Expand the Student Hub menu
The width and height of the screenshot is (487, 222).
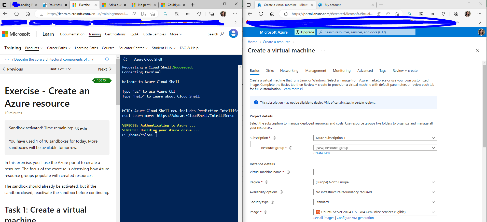point(164,48)
